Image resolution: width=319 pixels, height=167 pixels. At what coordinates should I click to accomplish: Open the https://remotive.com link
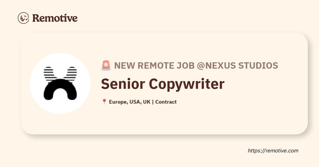(x=273, y=151)
